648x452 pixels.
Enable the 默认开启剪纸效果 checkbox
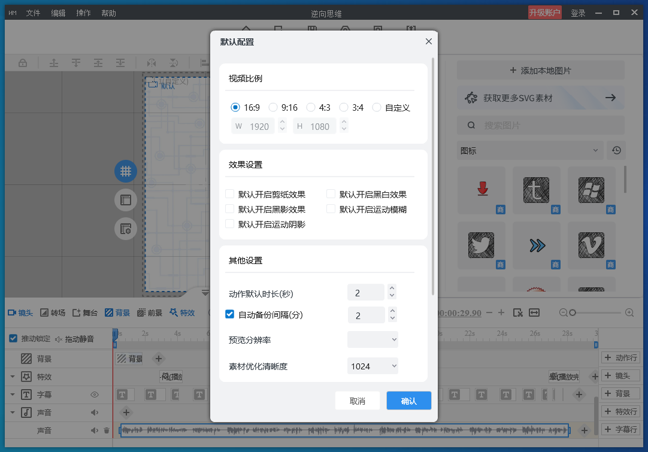pos(229,194)
